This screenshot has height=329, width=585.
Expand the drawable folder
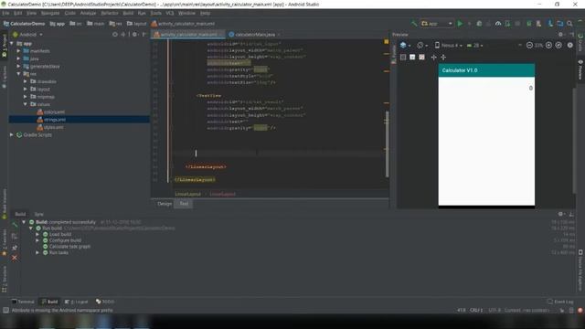pos(26,81)
